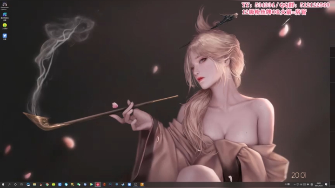Open WeChat from the taskbar
This screenshot has height=188, width=335.
point(79,184)
